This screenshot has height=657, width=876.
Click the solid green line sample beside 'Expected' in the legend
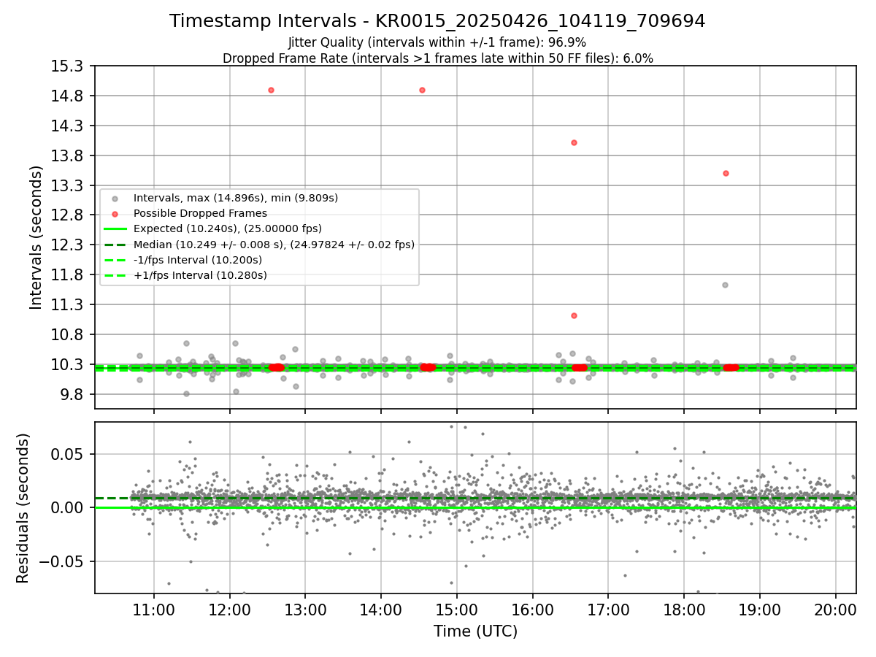click(x=115, y=229)
